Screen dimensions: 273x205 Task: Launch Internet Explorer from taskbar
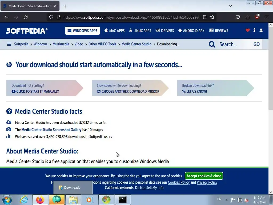pos(24,200)
